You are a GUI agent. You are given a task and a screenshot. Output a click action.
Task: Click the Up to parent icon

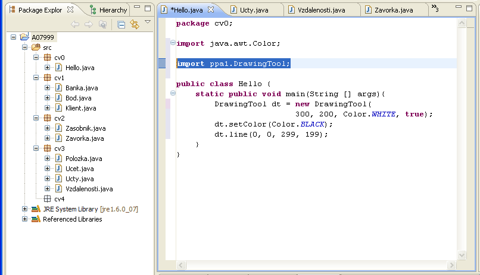tap(103, 24)
